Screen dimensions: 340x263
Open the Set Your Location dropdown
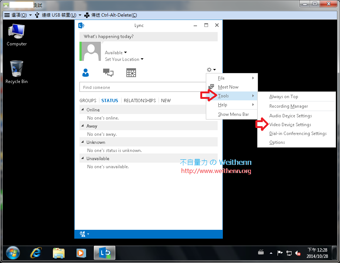[124, 59]
